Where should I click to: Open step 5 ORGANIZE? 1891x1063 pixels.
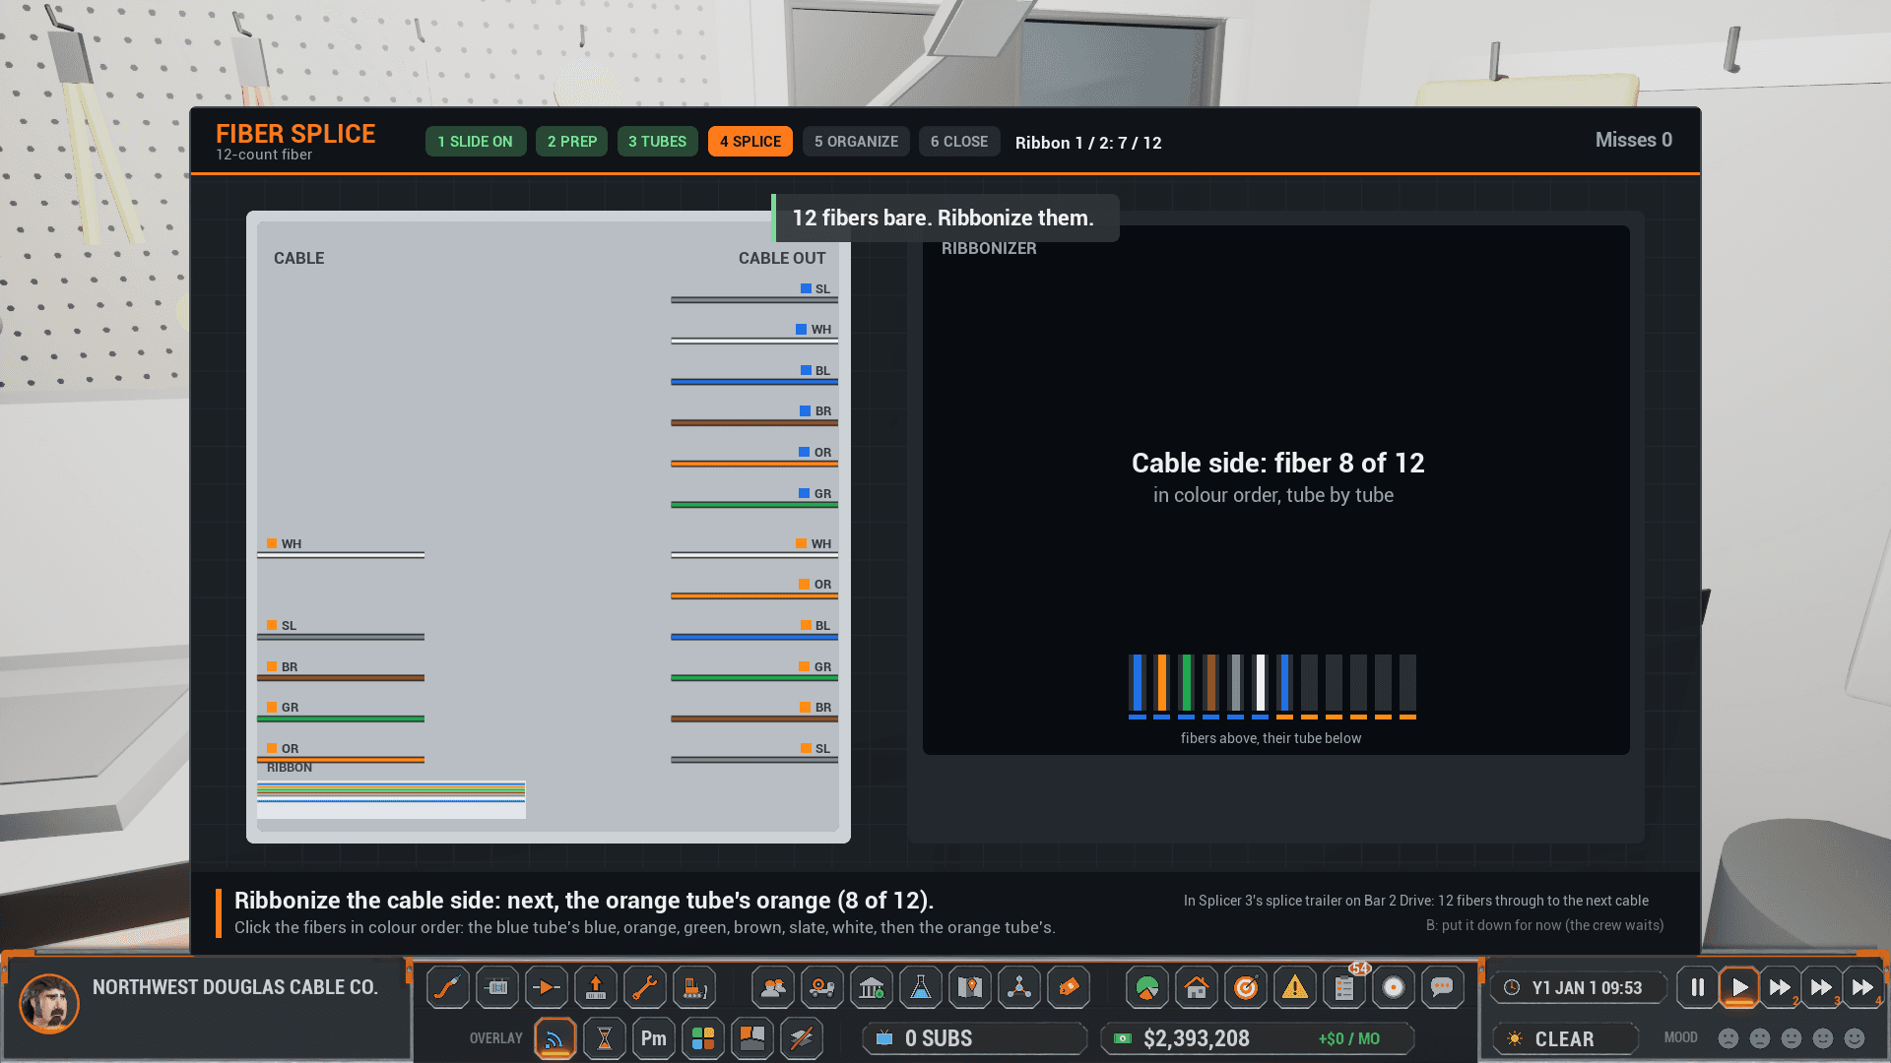(x=856, y=142)
